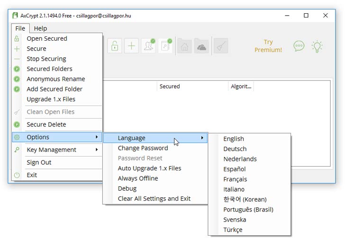Click the premium badge beside Secure Delete

pos(17,124)
